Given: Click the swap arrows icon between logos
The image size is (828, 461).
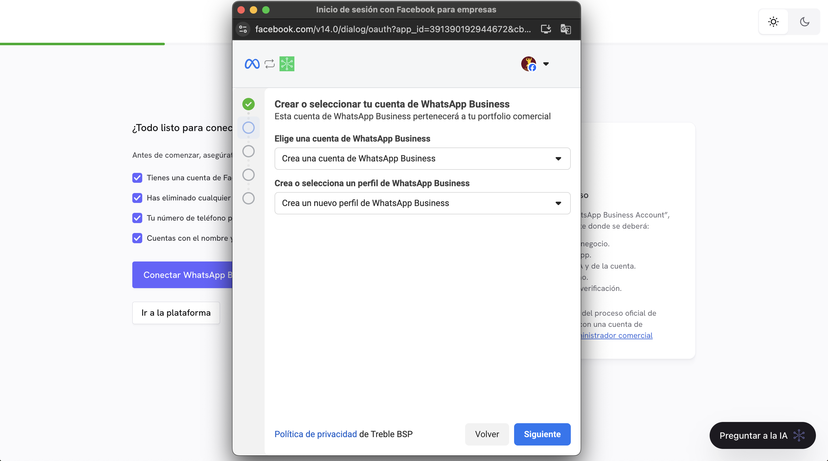Looking at the screenshot, I should tap(270, 64).
